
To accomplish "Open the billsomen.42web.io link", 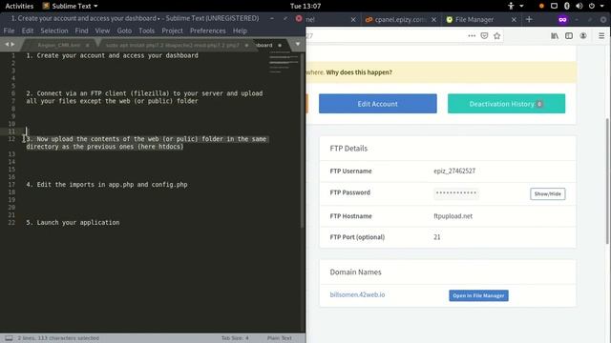I will click(357, 294).
